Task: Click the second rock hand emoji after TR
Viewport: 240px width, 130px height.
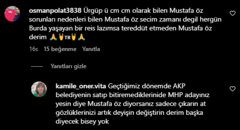Action: tap(73, 37)
